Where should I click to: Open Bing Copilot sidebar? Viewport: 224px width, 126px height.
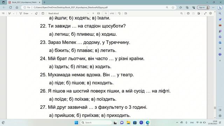tap(220, 8)
